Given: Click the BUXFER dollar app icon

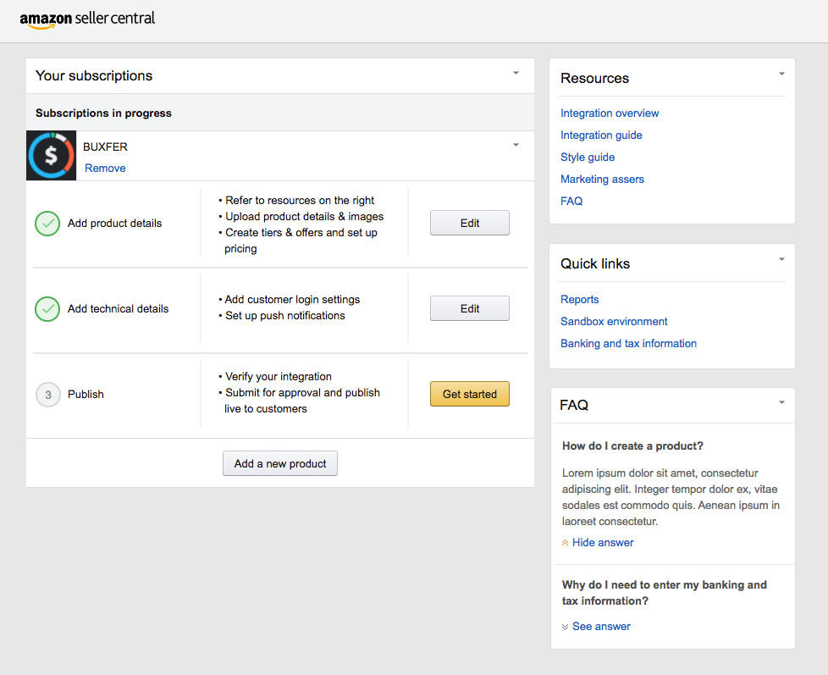Looking at the screenshot, I should pos(52,156).
